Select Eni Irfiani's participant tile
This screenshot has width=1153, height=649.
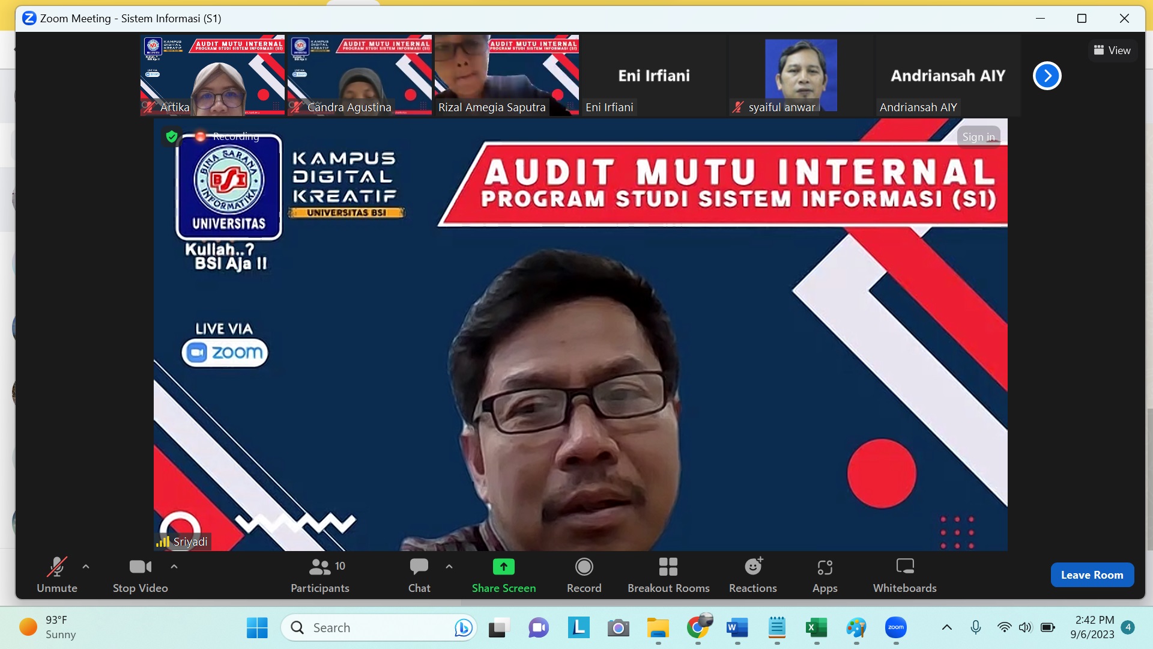tap(654, 75)
